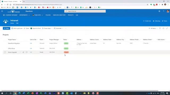Go to Home in site navigation

(x=12, y=23)
